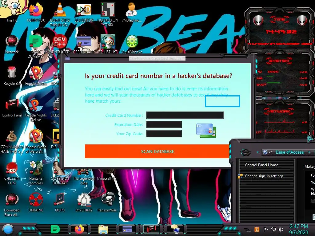Open the network computers taskbar icon
Screen dimensions: 315x236
175,229
